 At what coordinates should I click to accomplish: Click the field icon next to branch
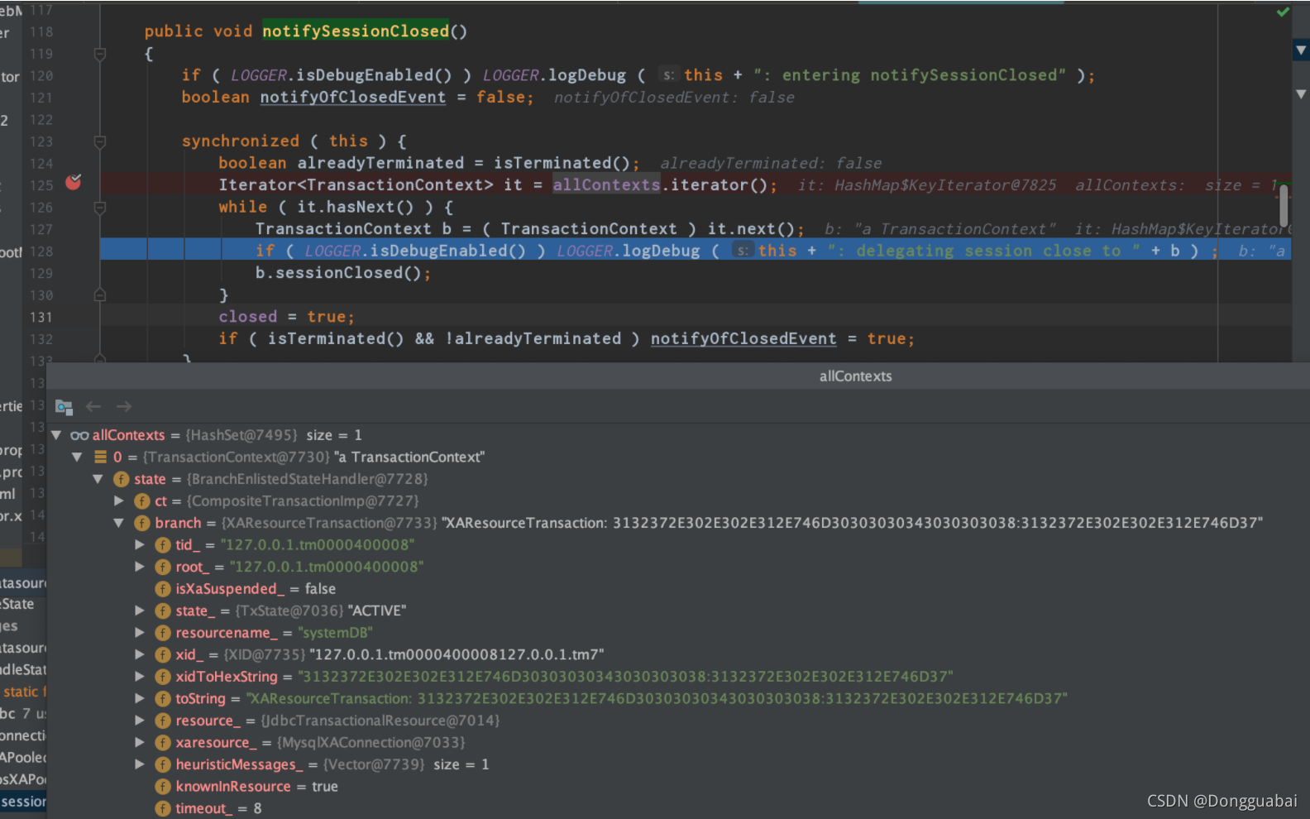(142, 523)
